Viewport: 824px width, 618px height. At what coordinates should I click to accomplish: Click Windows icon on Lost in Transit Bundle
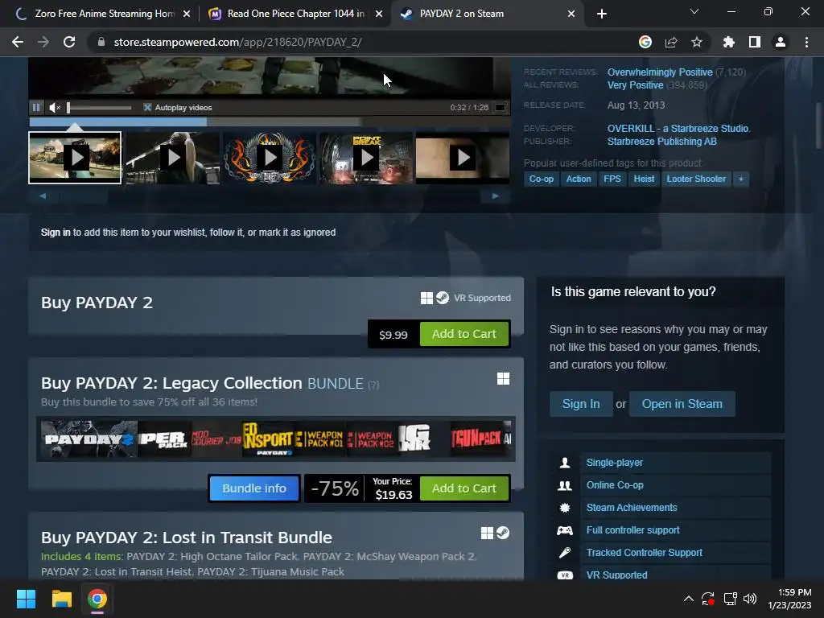tap(487, 533)
